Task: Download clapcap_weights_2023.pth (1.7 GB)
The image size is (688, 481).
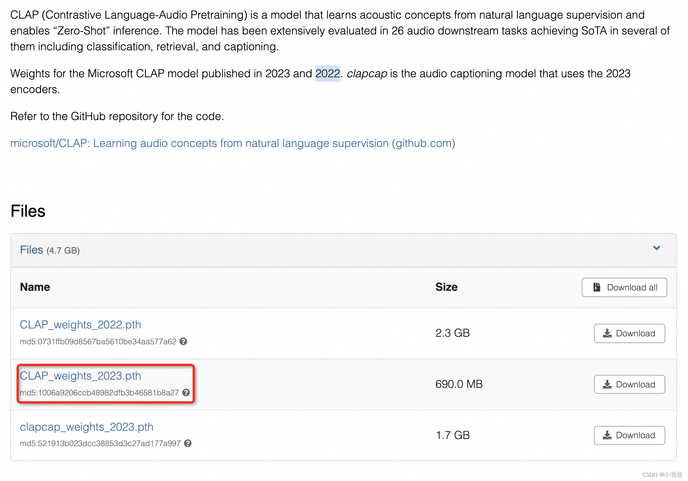Action: pos(629,435)
